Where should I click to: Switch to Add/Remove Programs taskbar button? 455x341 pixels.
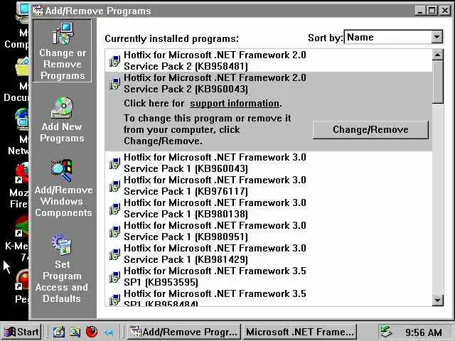pos(183,332)
